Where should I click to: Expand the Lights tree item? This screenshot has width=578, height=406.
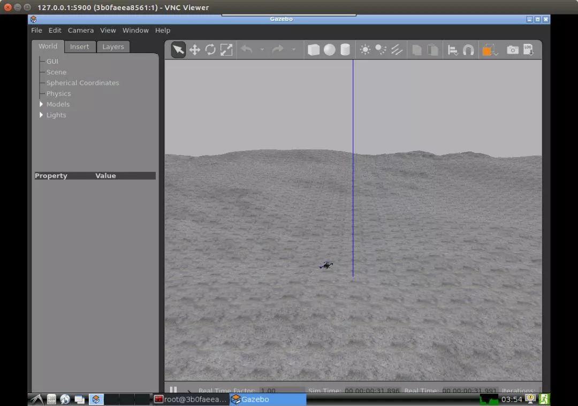(41, 115)
